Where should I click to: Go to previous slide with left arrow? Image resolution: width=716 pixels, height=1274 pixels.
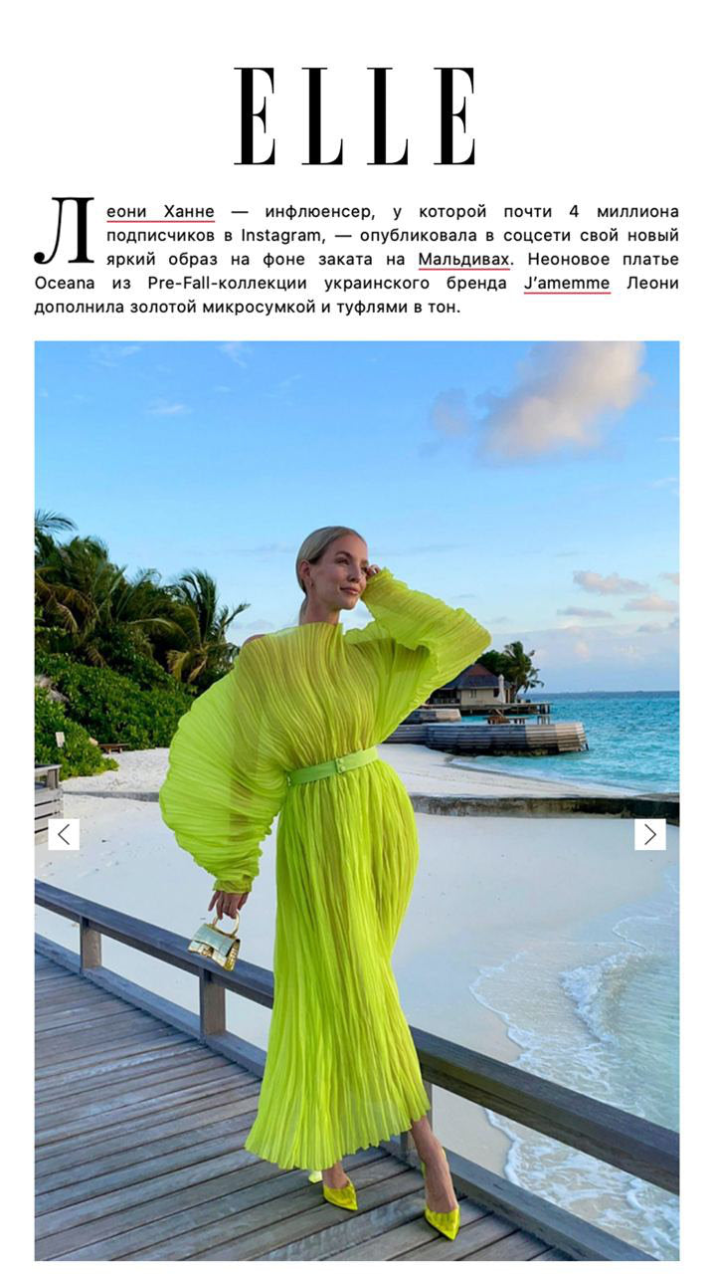[64, 834]
